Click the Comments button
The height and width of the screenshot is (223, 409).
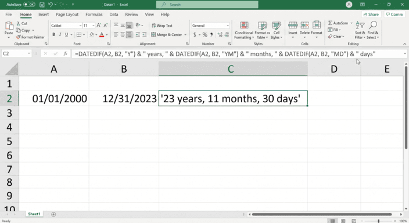(394, 15)
